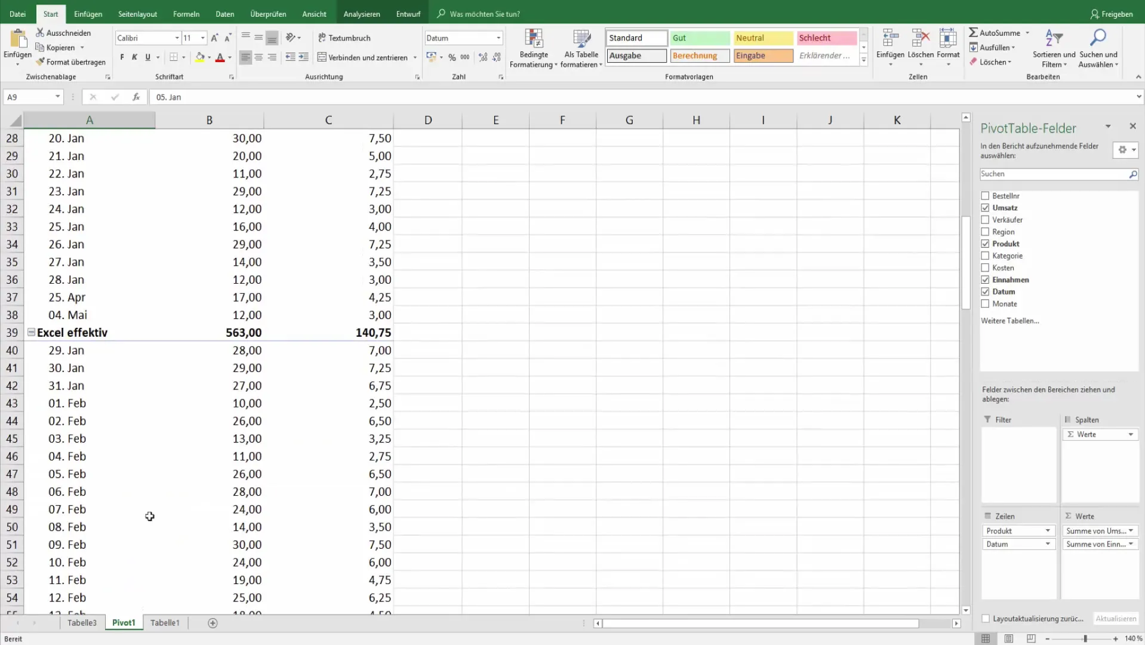Switch to Formeln ribbon tab
1145x645 pixels.
186,14
